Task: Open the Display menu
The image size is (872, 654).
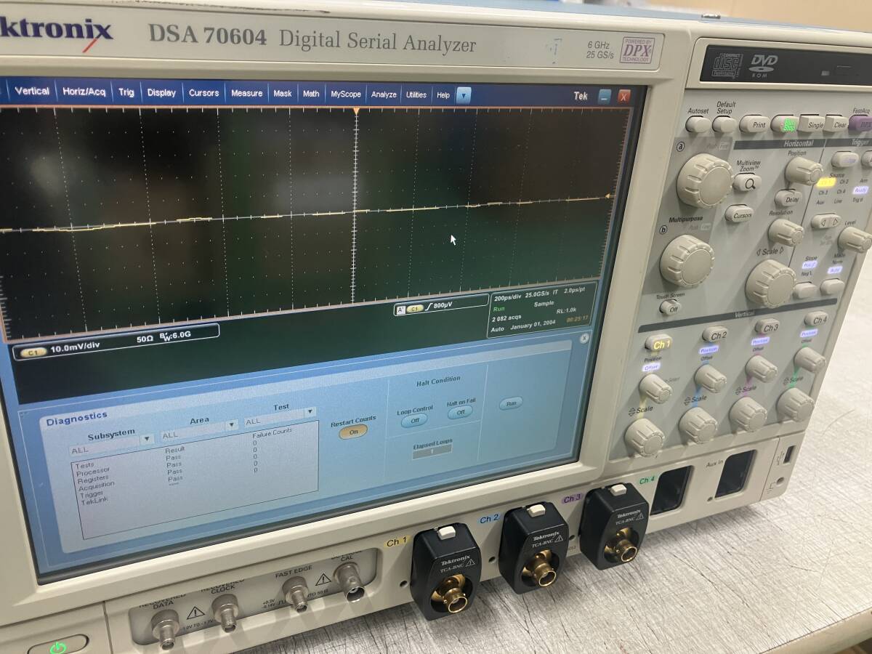Action: click(x=161, y=93)
